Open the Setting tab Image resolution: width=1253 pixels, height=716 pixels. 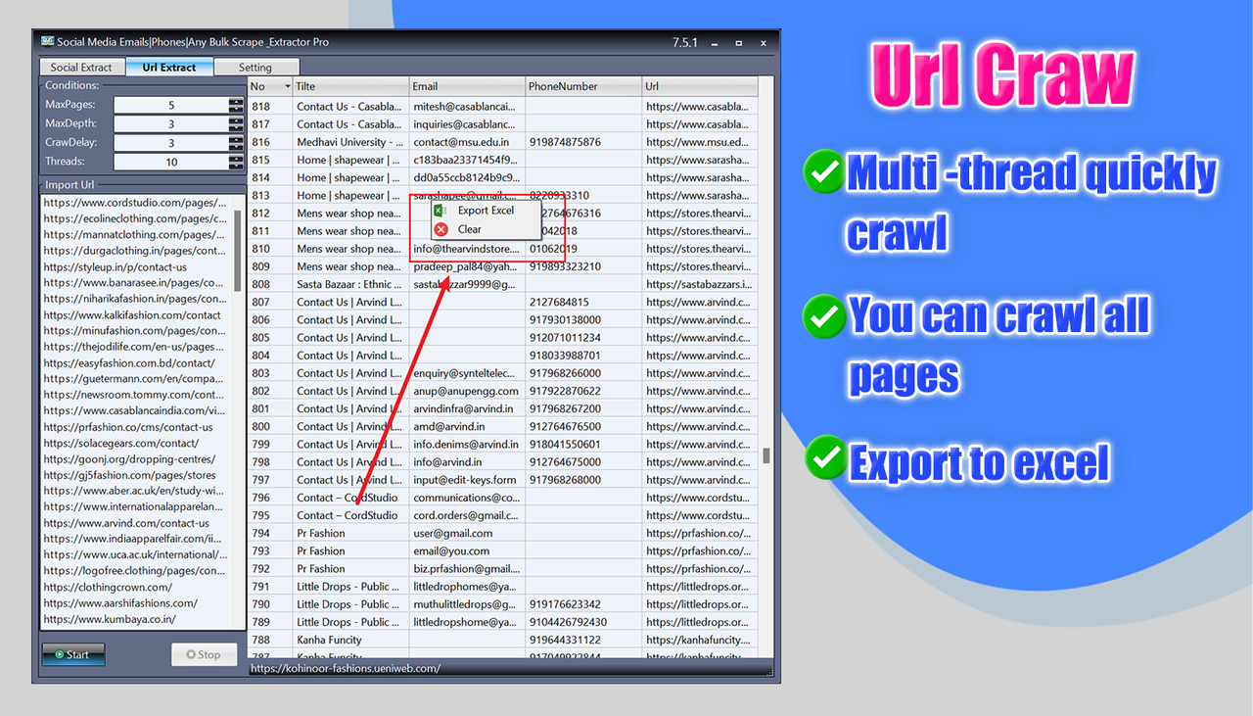pos(255,68)
